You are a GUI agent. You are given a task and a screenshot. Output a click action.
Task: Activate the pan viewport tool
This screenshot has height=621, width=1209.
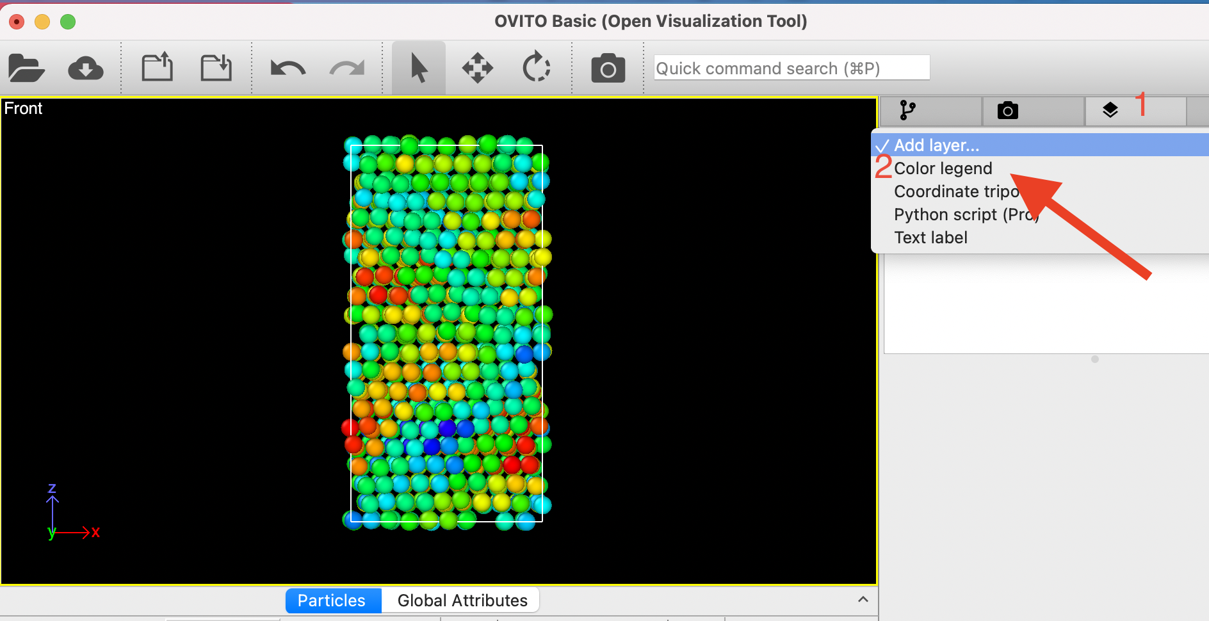477,67
